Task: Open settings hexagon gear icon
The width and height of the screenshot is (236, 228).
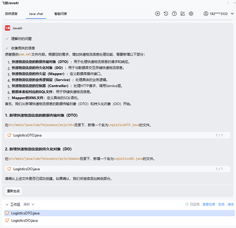Action: point(191,14)
